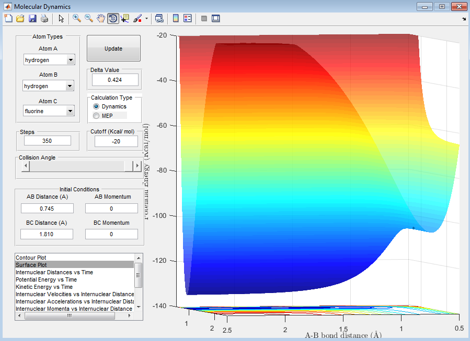Print the figure with the printer icon

tap(44, 19)
